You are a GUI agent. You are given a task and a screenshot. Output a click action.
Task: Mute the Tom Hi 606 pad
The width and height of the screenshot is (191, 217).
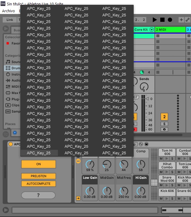tap(161, 158)
